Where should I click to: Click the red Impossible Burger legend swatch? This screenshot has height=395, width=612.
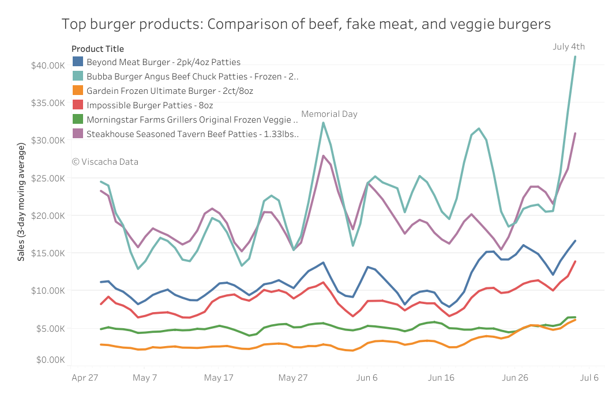pos(78,105)
